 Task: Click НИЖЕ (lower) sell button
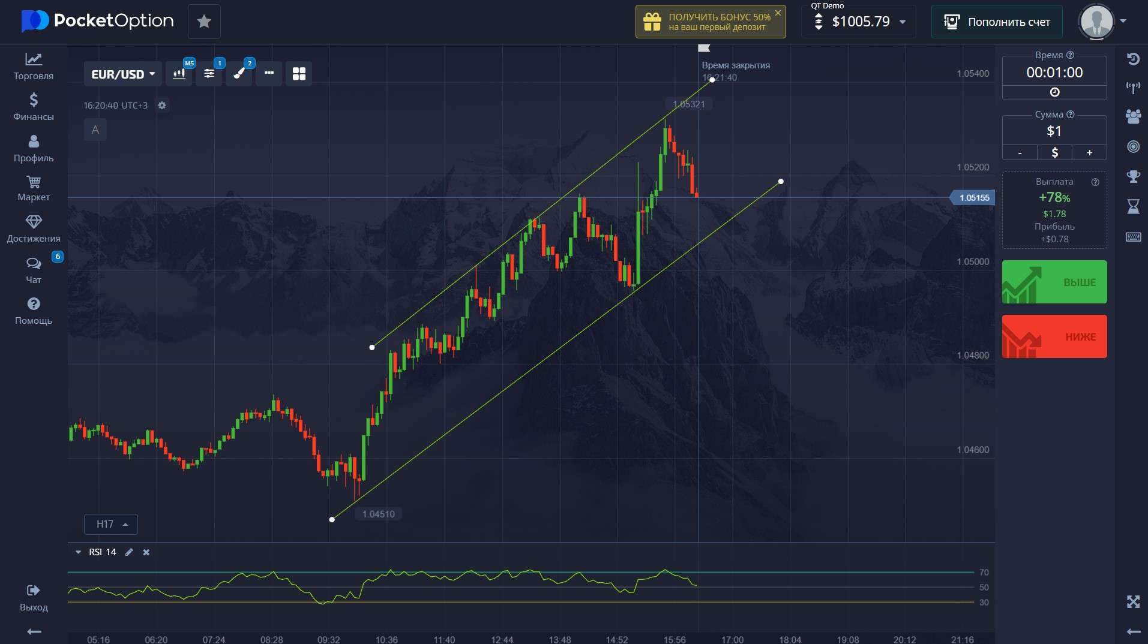point(1054,336)
